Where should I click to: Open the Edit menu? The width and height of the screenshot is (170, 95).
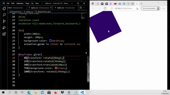pyautogui.click(x=13, y=3)
